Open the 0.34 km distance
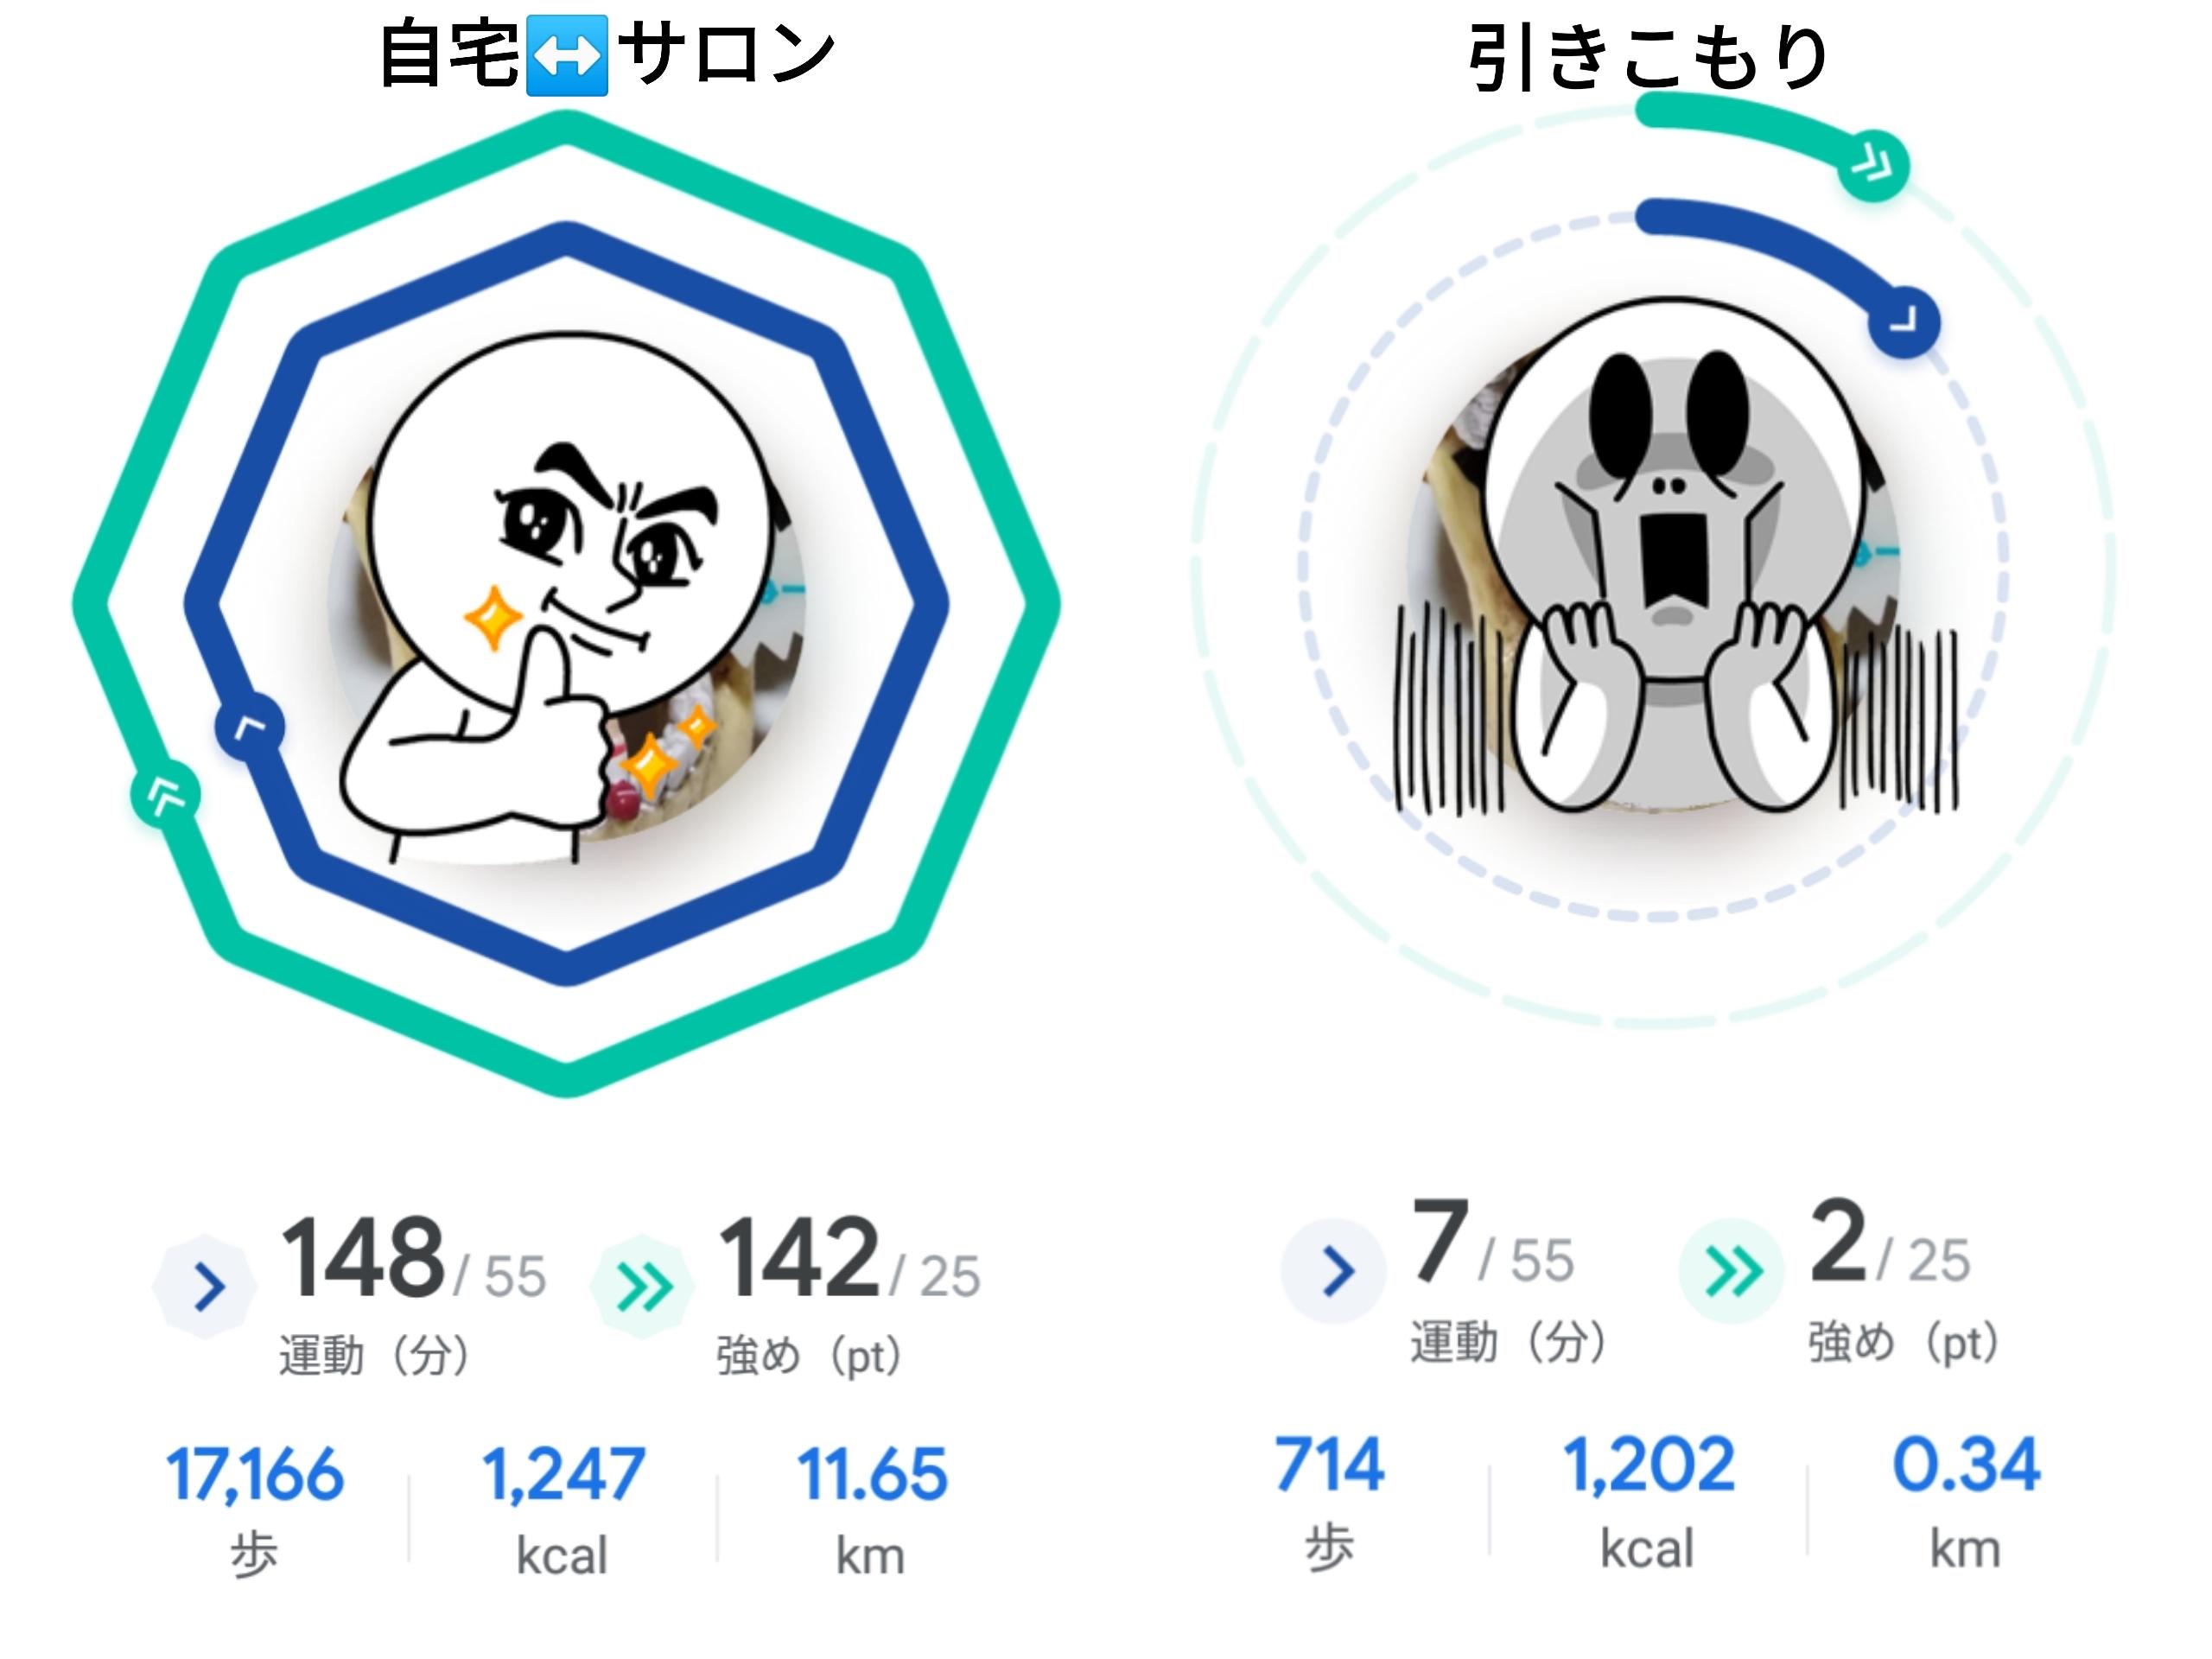 point(1966,1465)
